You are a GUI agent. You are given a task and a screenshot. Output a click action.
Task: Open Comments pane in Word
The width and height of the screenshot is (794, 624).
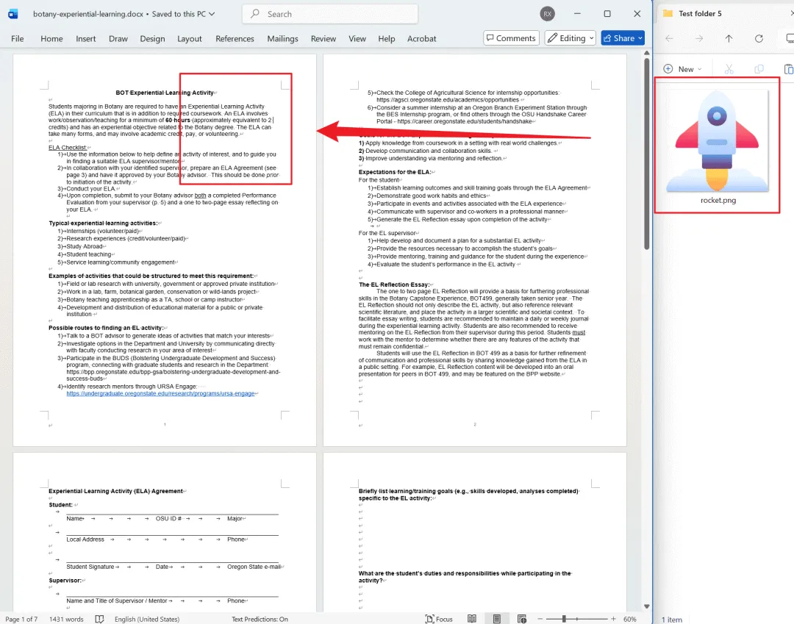(510, 38)
